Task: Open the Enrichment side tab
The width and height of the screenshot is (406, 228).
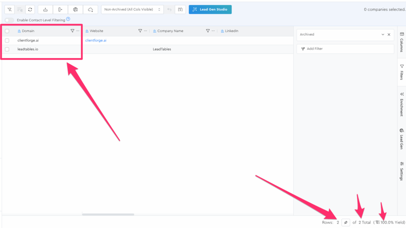Action: pos(401,104)
